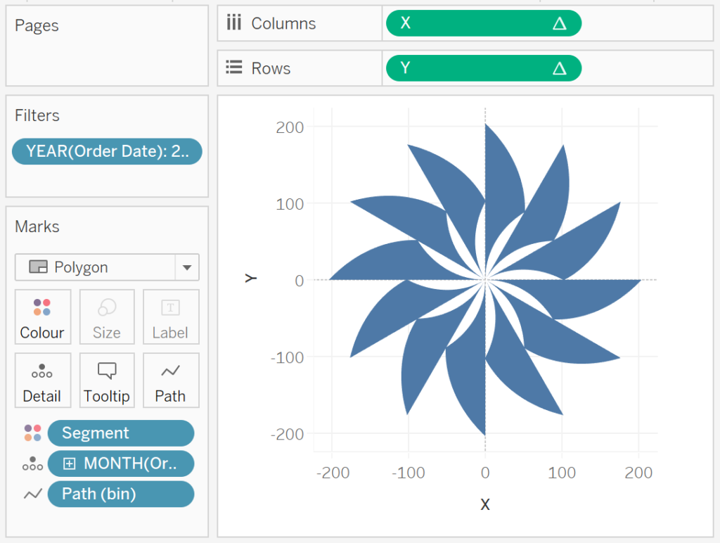Click the MONTH(Or.. detail pill
The width and height of the screenshot is (720, 543).
121,464
